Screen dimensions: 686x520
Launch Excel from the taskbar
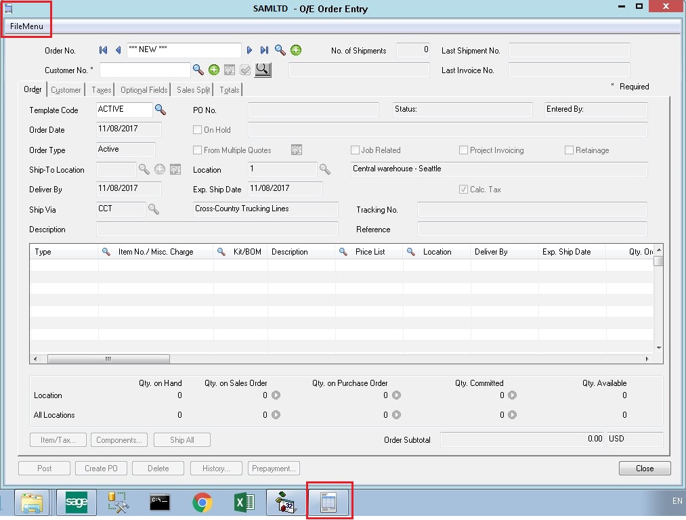coord(244,502)
